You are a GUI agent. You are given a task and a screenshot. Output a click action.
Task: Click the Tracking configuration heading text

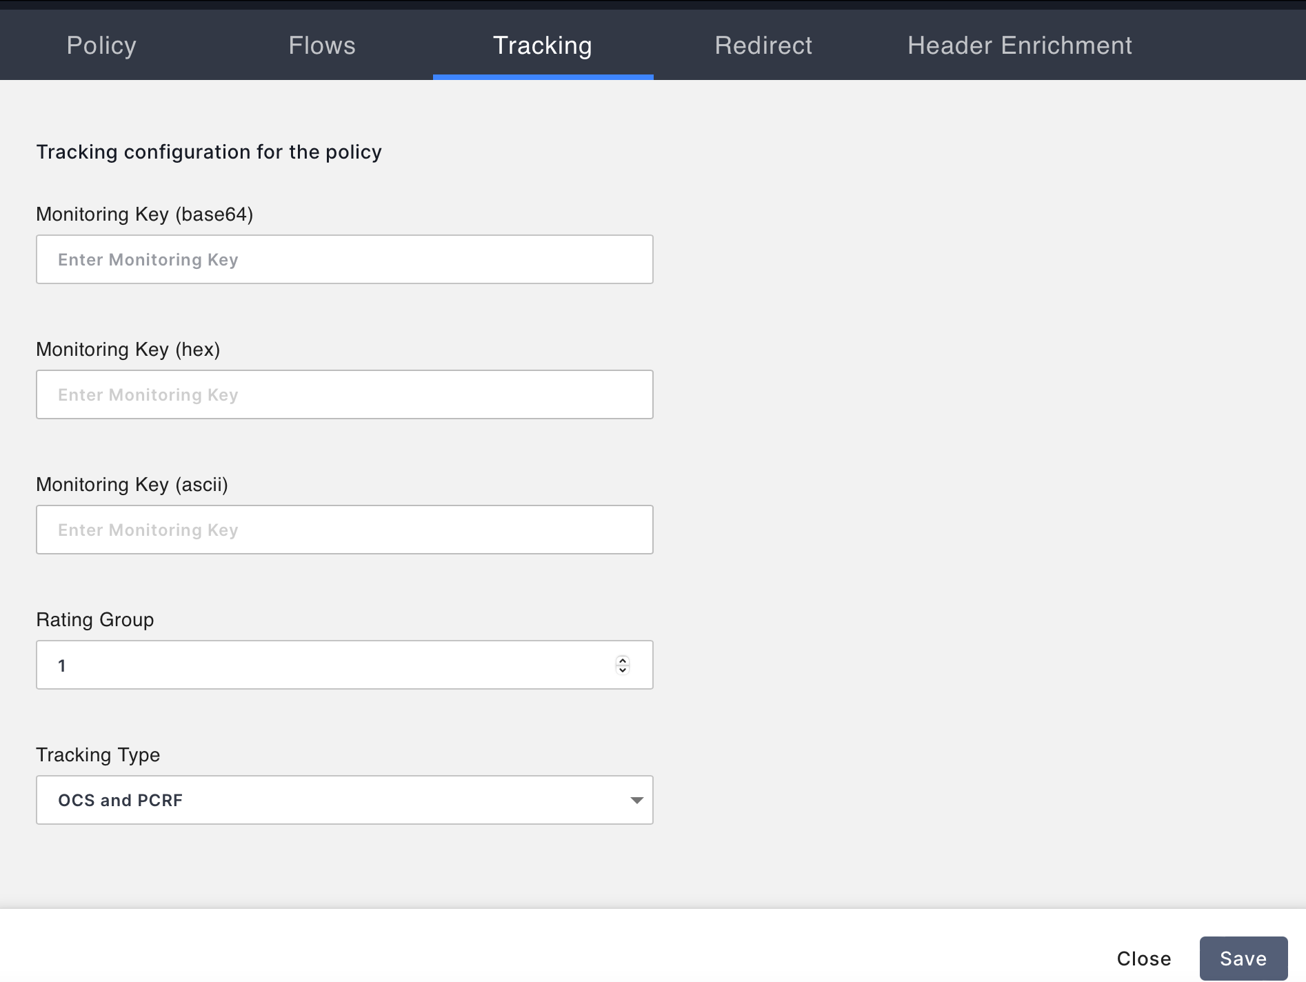point(209,152)
